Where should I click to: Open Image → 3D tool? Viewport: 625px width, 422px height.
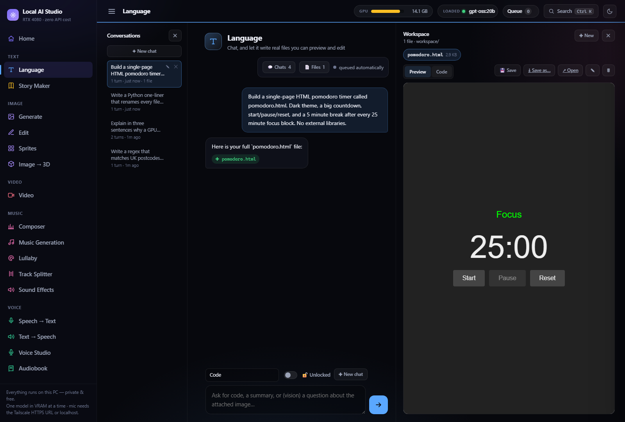point(48,165)
